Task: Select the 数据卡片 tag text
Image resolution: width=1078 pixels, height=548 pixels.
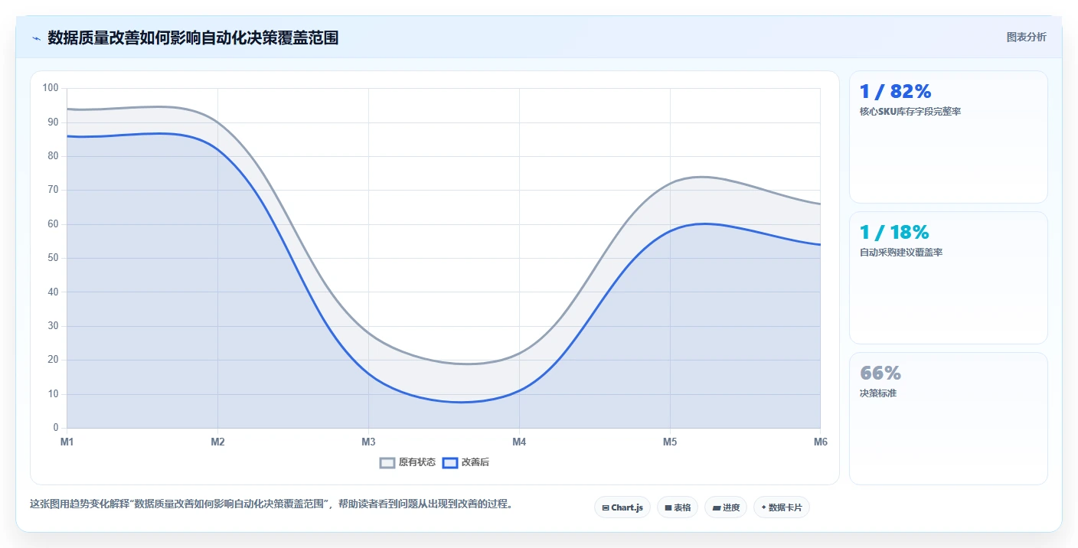Action: point(785,507)
